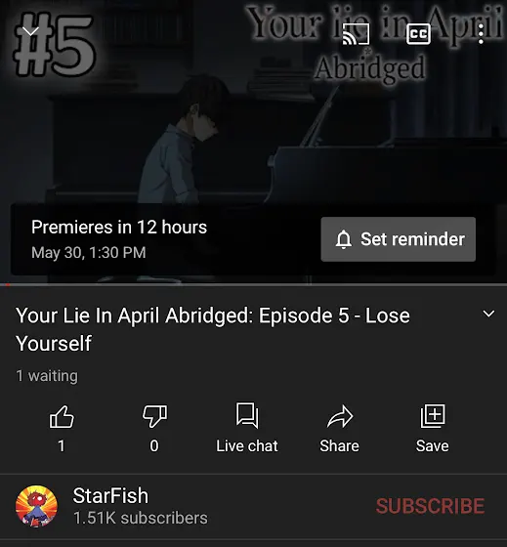Image resolution: width=507 pixels, height=547 pixels.
Task: Open the three-dot more options menu
Action: tap(481, 34)
